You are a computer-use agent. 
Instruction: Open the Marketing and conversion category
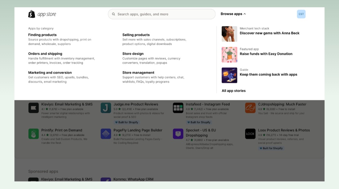[50, 73]
